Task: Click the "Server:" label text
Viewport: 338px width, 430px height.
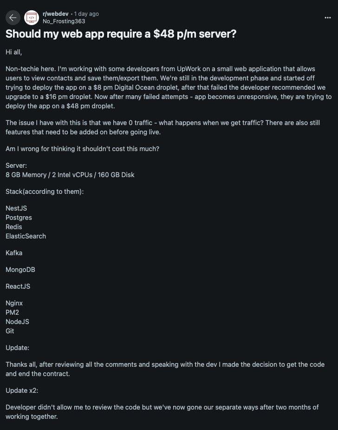Action: click(x=16, y=165)
